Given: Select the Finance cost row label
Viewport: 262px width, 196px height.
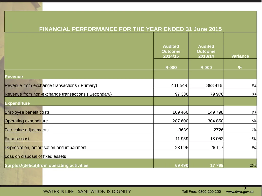Looking at the screenshot, I should (17, 139).
